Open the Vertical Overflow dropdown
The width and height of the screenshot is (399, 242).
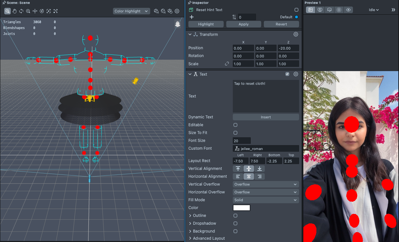(266, 184)
